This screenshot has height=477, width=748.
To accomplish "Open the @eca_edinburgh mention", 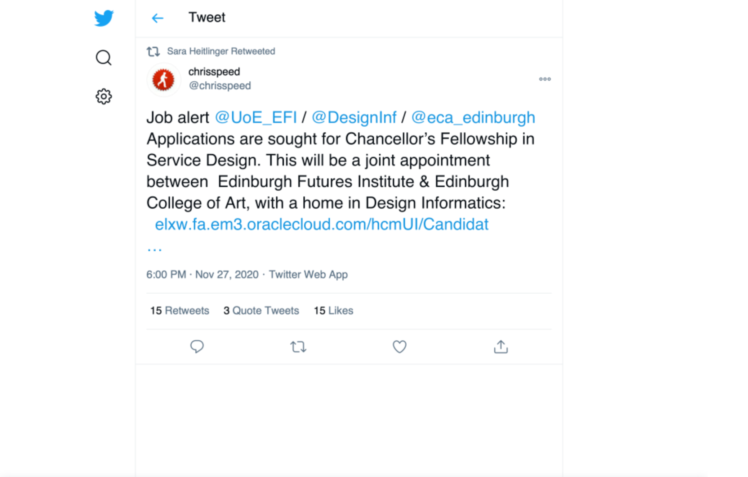I will point(473,117).
